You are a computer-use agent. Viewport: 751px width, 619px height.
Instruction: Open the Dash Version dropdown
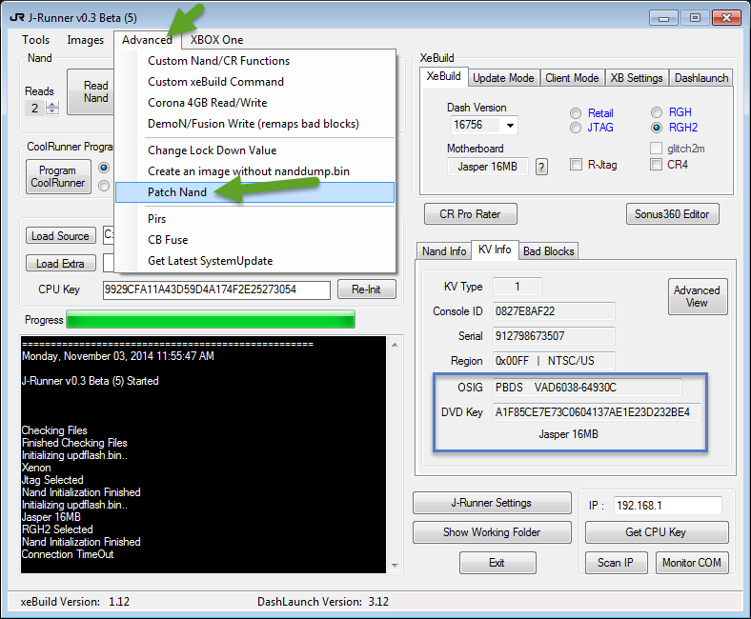pos(511,126)
